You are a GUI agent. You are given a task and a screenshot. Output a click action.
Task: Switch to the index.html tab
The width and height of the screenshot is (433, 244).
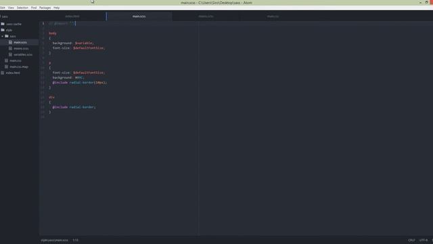(x=72, y=16)
